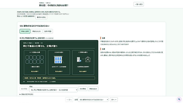Click the B1 caption above the blackboard

(37, 38)
